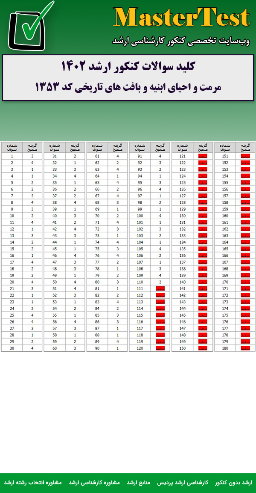Image resolution: width=256 pixels, height=493 pixels.
Task: Select the question number 30 cell
Action: (12, 348)
